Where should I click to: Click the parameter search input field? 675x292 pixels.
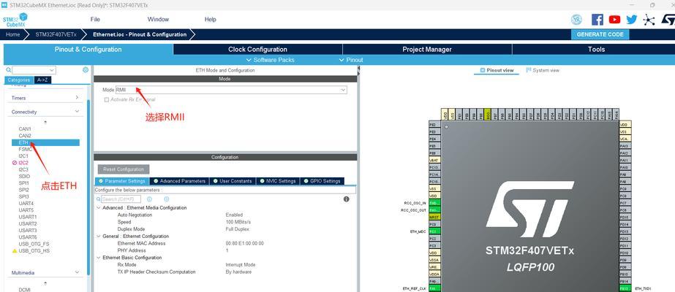pyautogui.click(x=121, y=199)
